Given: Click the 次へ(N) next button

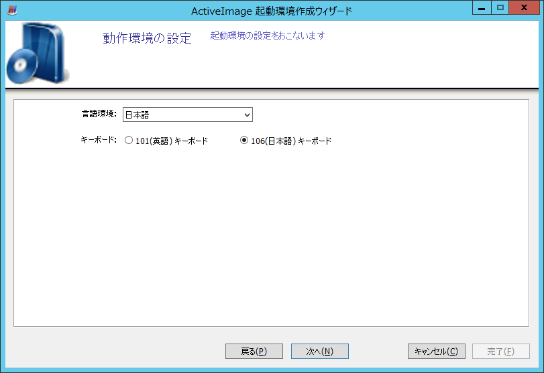Looking at the screenshot, I should point(319,351).
